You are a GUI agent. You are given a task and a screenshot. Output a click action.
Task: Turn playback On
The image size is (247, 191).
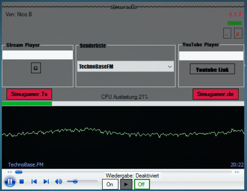click(110, 184)
